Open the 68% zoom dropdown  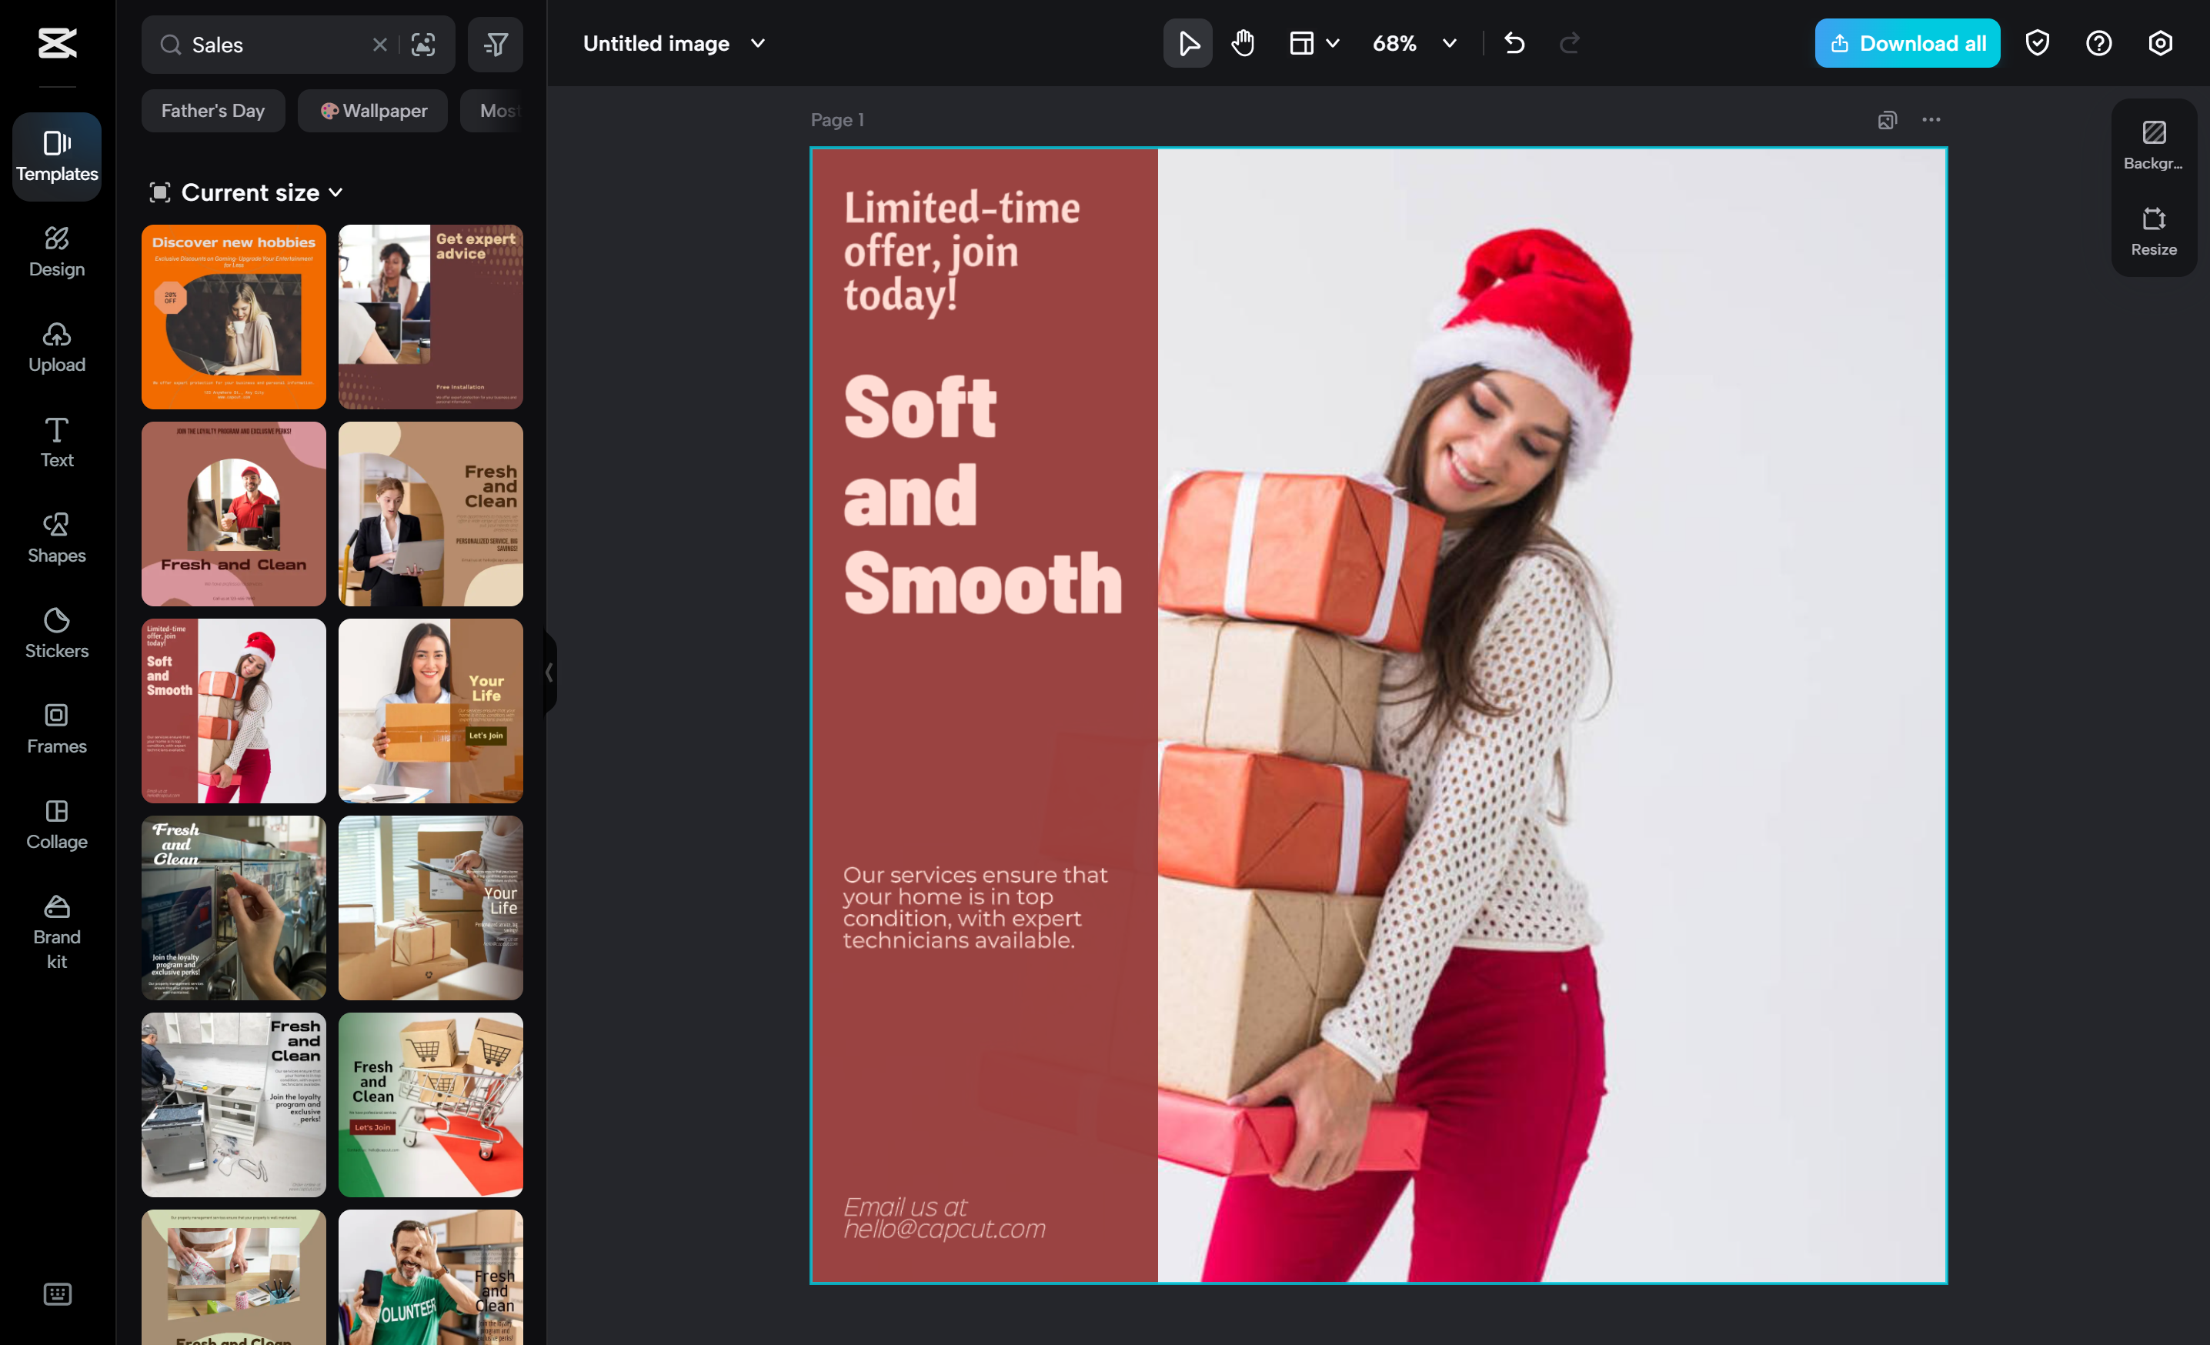(x=1450, y=43)
